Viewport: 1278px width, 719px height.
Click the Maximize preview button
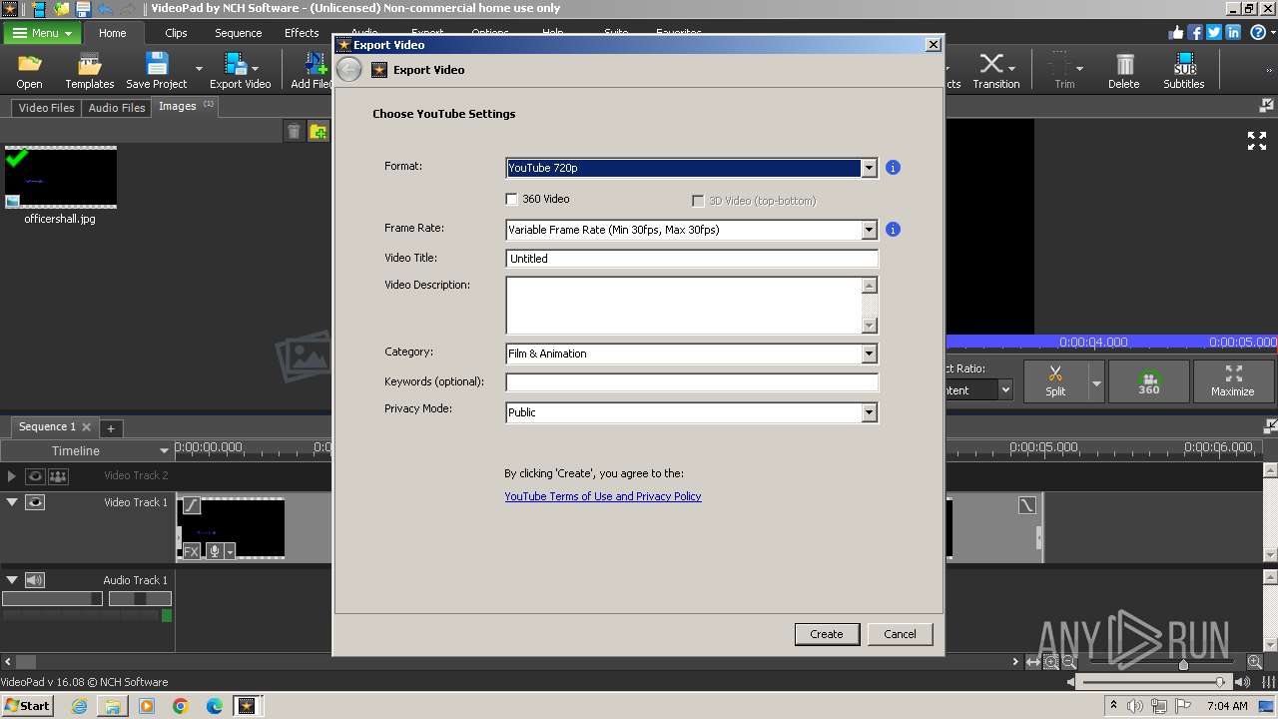point(1233,381)
